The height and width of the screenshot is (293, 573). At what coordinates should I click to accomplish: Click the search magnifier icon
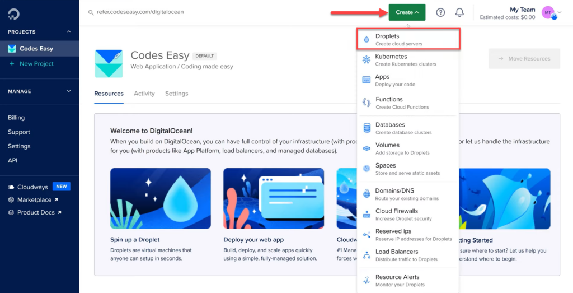point(91,12)
